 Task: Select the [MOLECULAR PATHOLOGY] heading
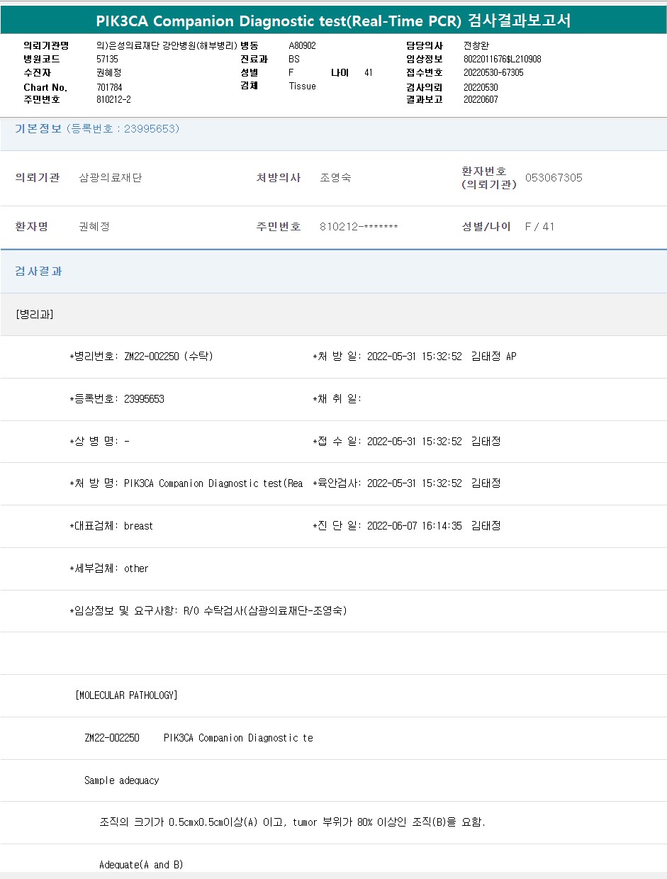click(126, 695)
